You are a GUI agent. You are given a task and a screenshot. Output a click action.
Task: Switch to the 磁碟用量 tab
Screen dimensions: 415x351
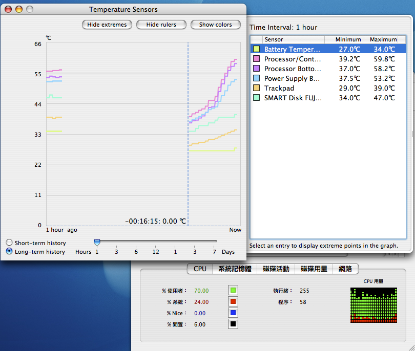314,269
